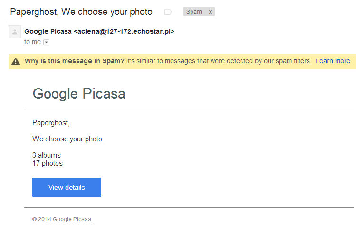The width and height of the screenshot is (356, 228).
Task: Click the large Google Picasa heading
Action: (x=78, y=93)
